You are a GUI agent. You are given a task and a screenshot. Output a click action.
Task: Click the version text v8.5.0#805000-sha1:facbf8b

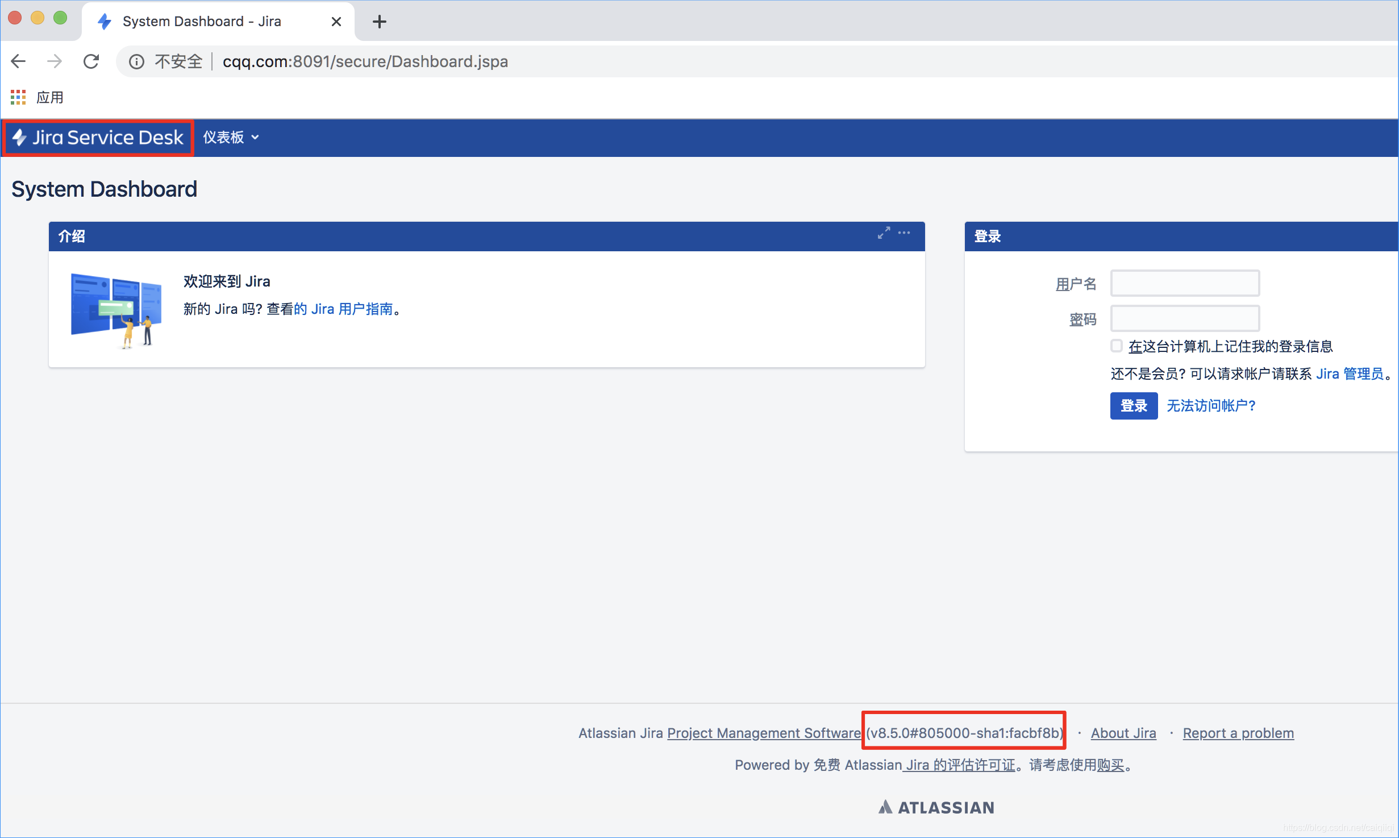(x=964, y=733)
